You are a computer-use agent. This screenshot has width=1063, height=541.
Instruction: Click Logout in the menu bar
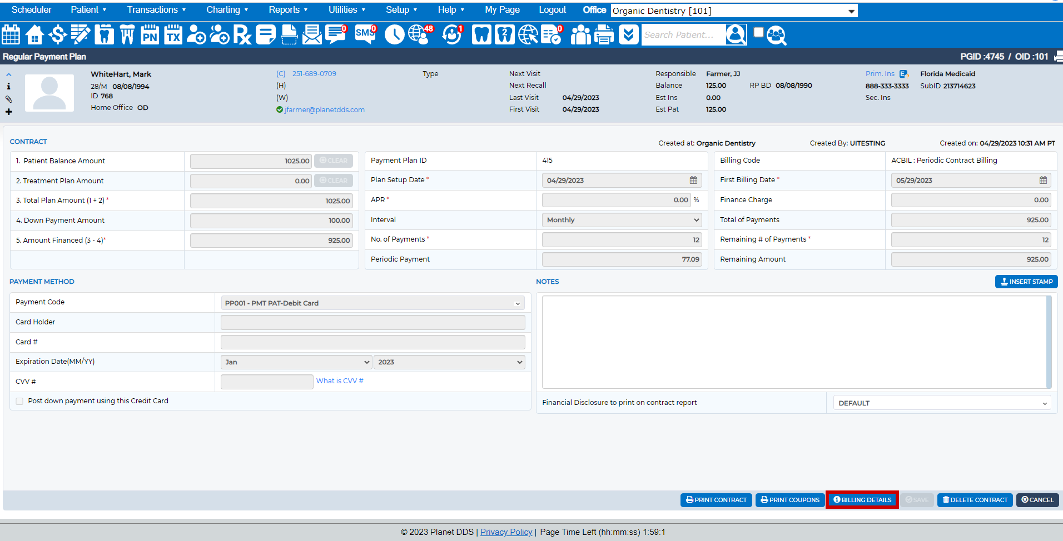coord(552,10)
